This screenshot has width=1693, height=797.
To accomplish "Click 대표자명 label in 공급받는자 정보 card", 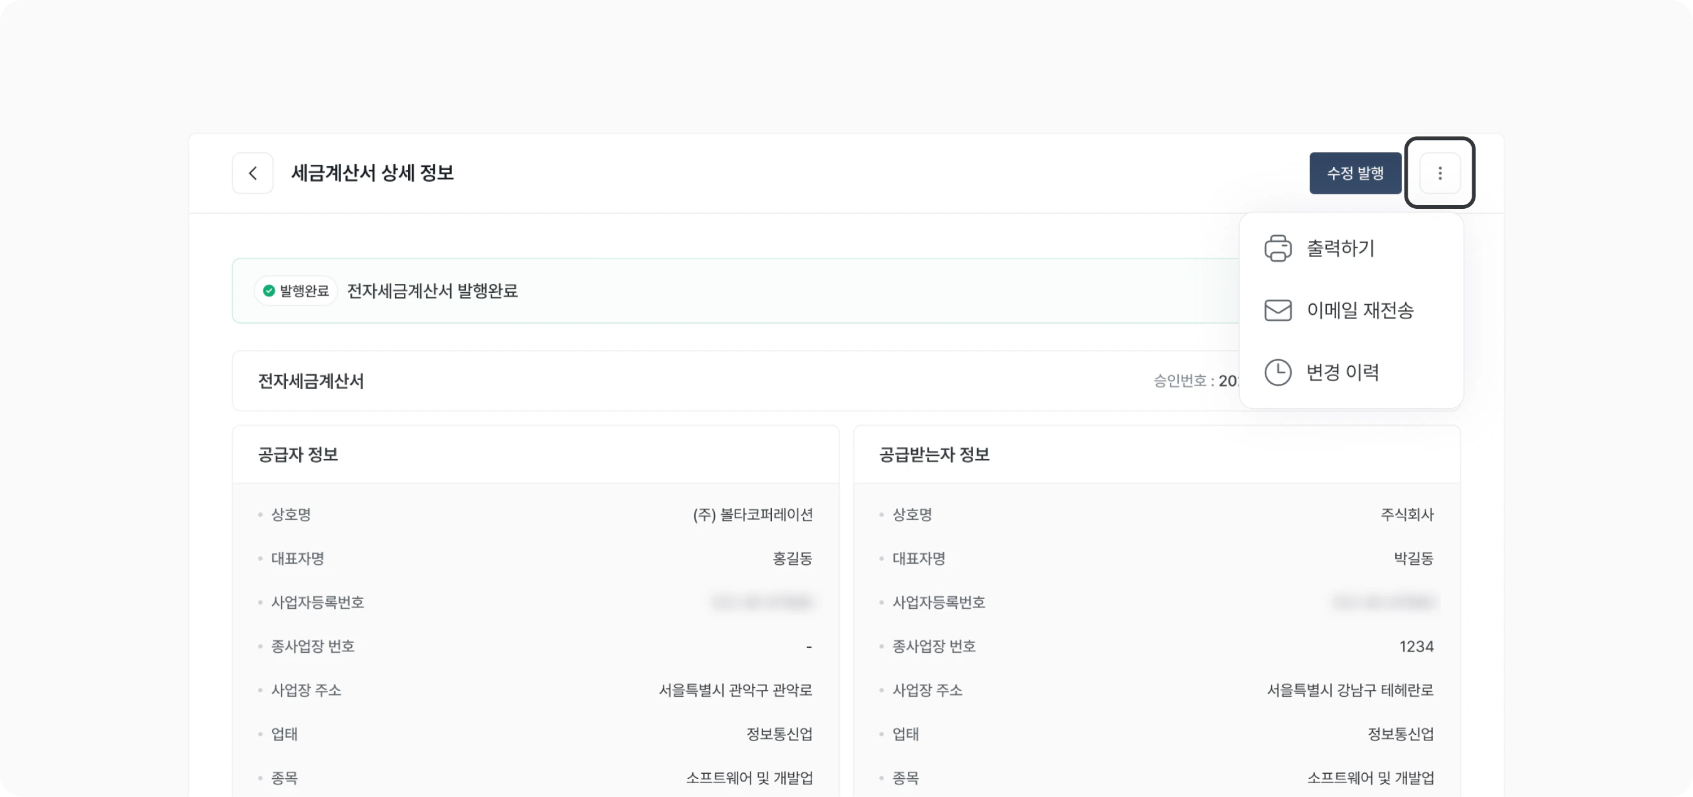I will tap(919, 559).
